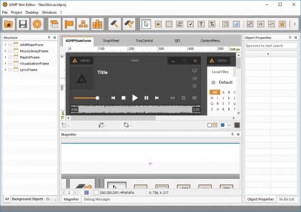Switch to the TrayControl tab
The image size is (301, 212).
tap(144, 40)
